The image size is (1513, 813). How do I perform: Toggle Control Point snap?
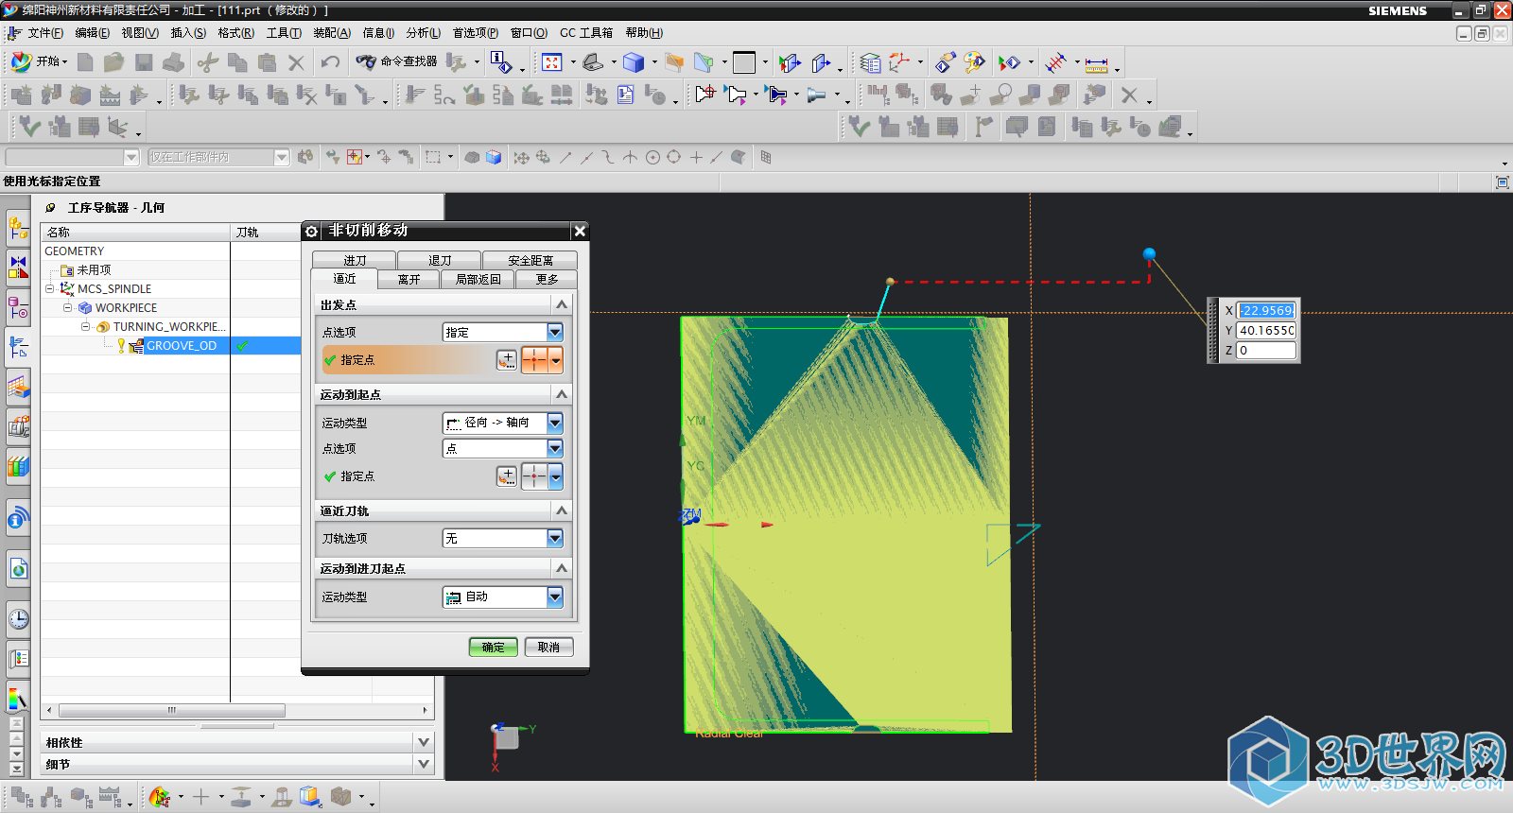tap(608, 158)
